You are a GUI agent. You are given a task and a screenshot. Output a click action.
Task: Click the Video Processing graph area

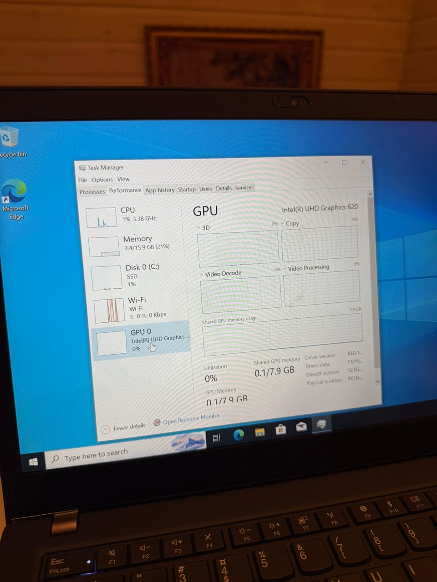[x=321, y=288]
